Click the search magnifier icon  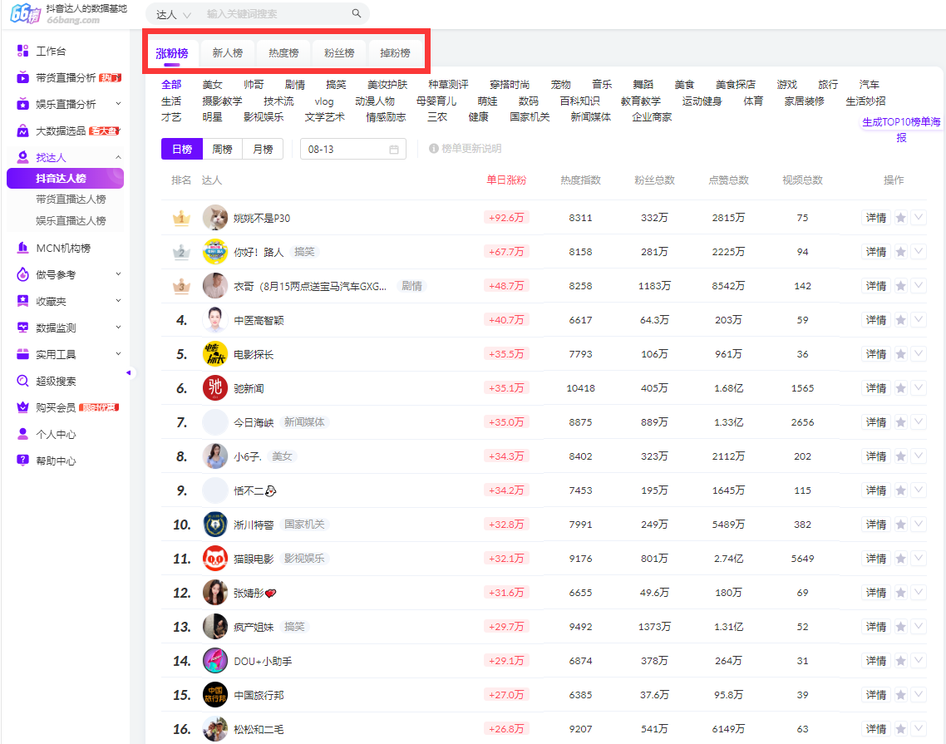coord(357,13)
